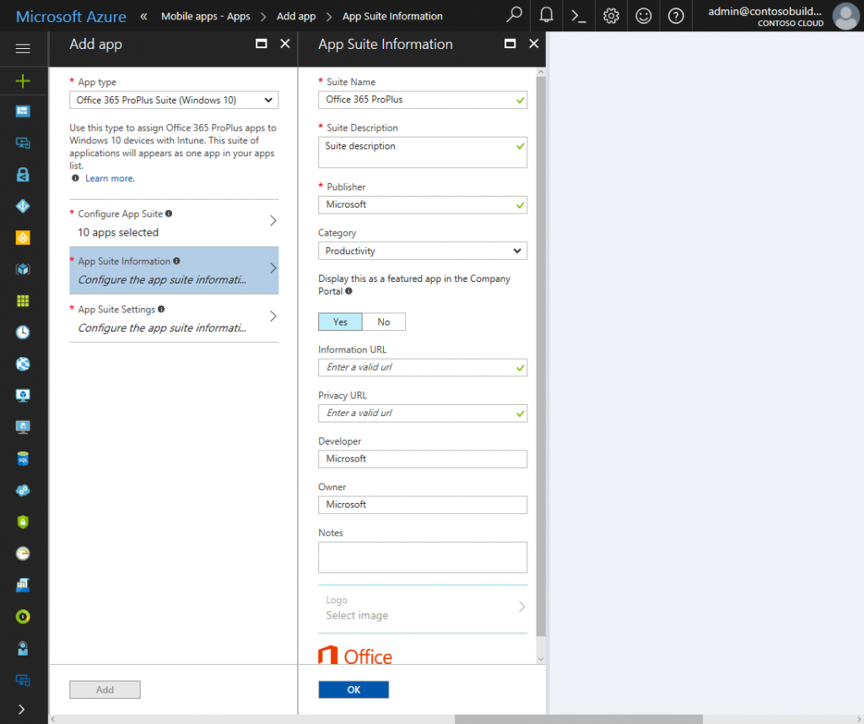Click the Publisher field

(x=422, y=204)
